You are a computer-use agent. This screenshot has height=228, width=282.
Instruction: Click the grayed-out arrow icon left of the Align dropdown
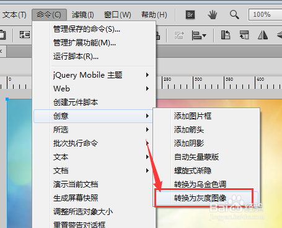pyautogui.click(x=179, y=35)
